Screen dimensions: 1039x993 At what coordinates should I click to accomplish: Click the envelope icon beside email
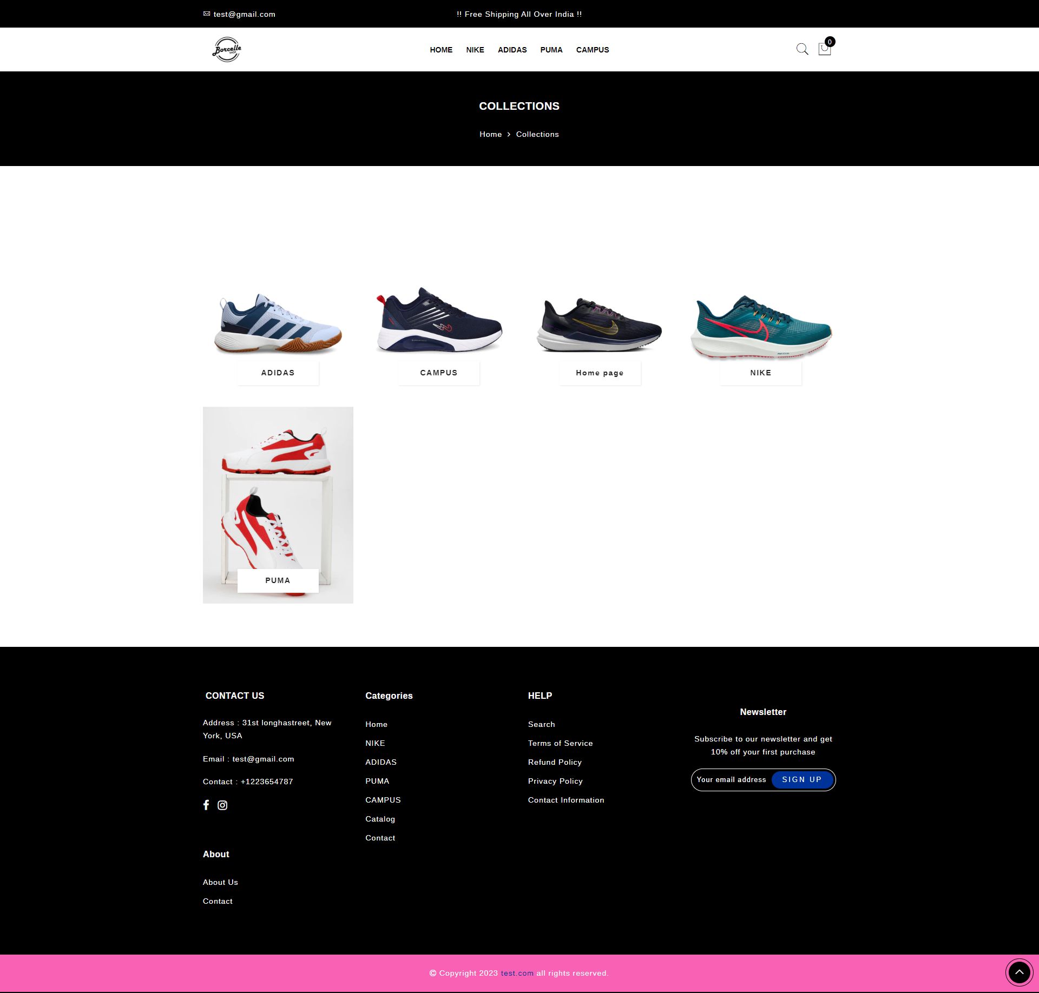click(x=206, y=14)
